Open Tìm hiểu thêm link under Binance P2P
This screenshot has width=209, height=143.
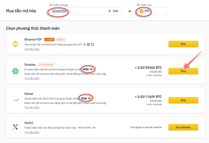[32, 49]
